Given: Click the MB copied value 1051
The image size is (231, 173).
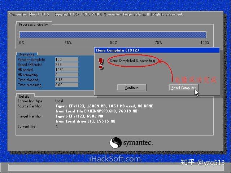Looking at the screenshot, I should pos(67,70).
